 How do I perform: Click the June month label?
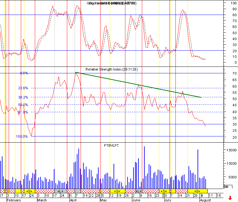pyautogui.click(x=136, y=200)
